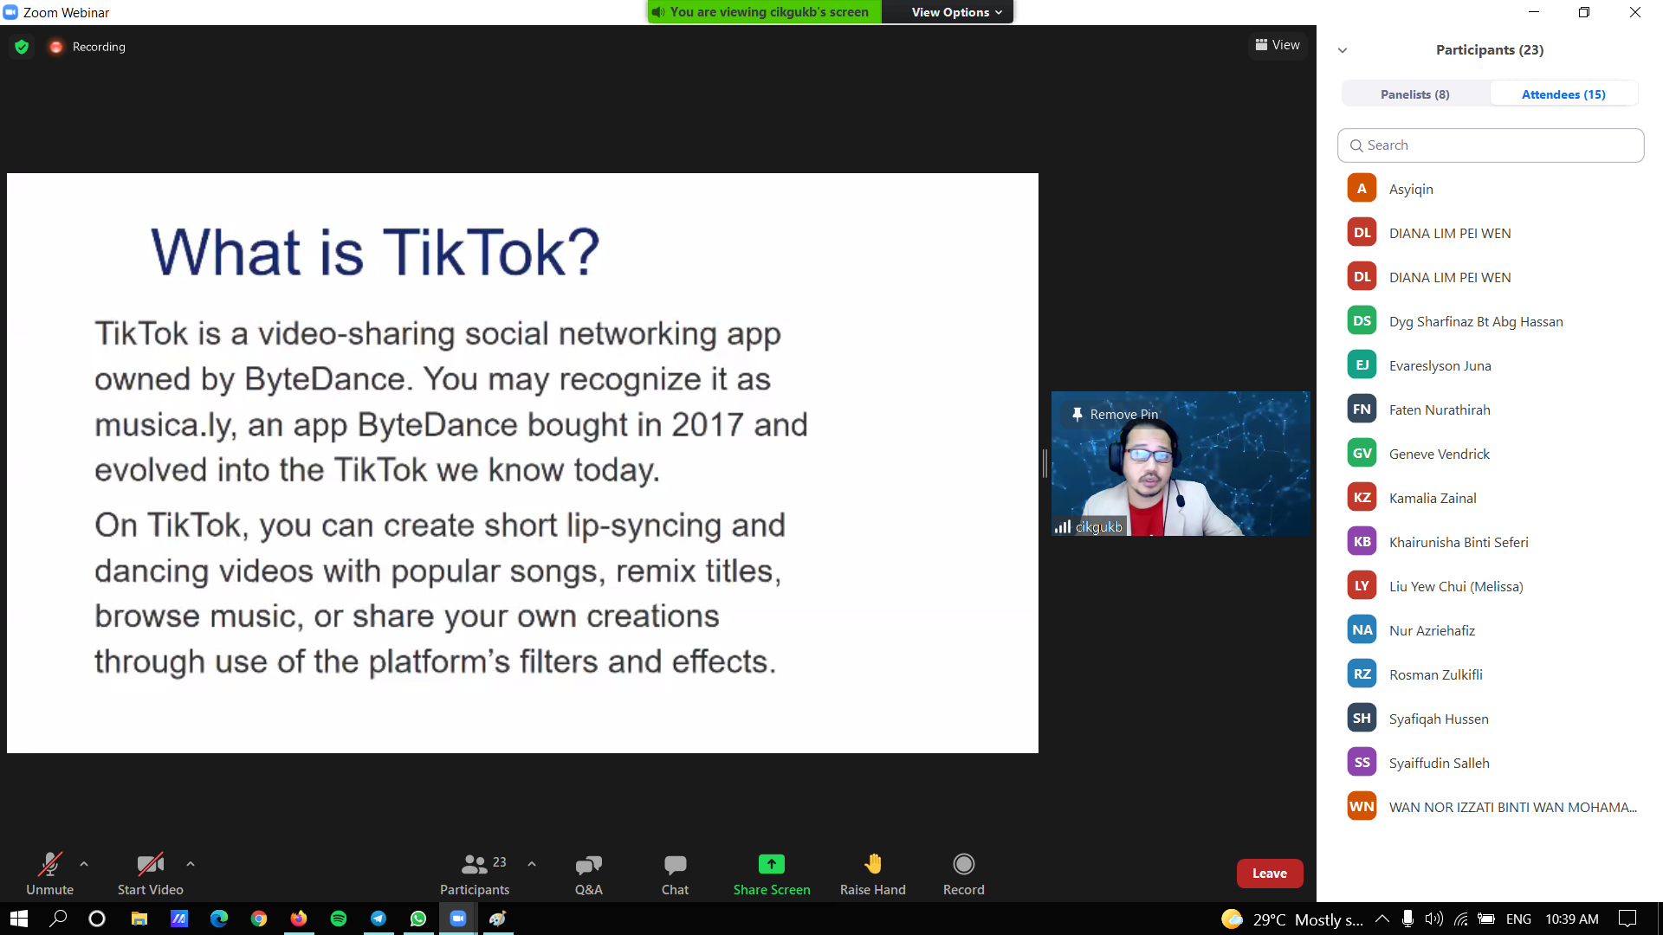Switch to the Panelists (8) tab
This screenshot has height=935, width=1663.
pos(1414,94)
